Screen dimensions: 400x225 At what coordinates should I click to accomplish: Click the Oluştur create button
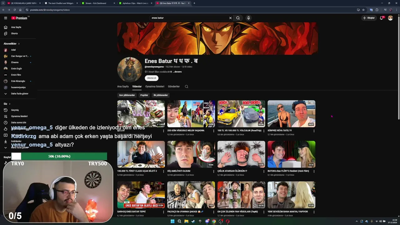(369, 18)
